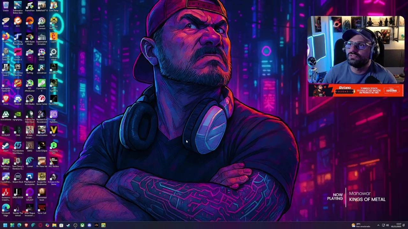Open Xbox app from the taskbar
Screen dimensions: 408x229
pos(82,225)
